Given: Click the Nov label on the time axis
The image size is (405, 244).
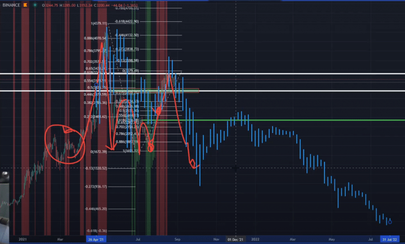Looking at the screenshot, I should (216, 239).
